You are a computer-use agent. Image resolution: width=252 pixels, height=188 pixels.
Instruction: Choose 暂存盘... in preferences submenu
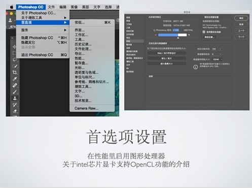pyautogui.click(x=92, y=63)
